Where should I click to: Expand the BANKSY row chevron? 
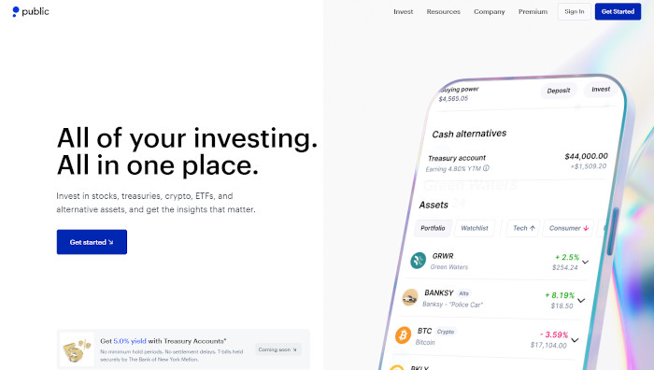tap(581, 300)
